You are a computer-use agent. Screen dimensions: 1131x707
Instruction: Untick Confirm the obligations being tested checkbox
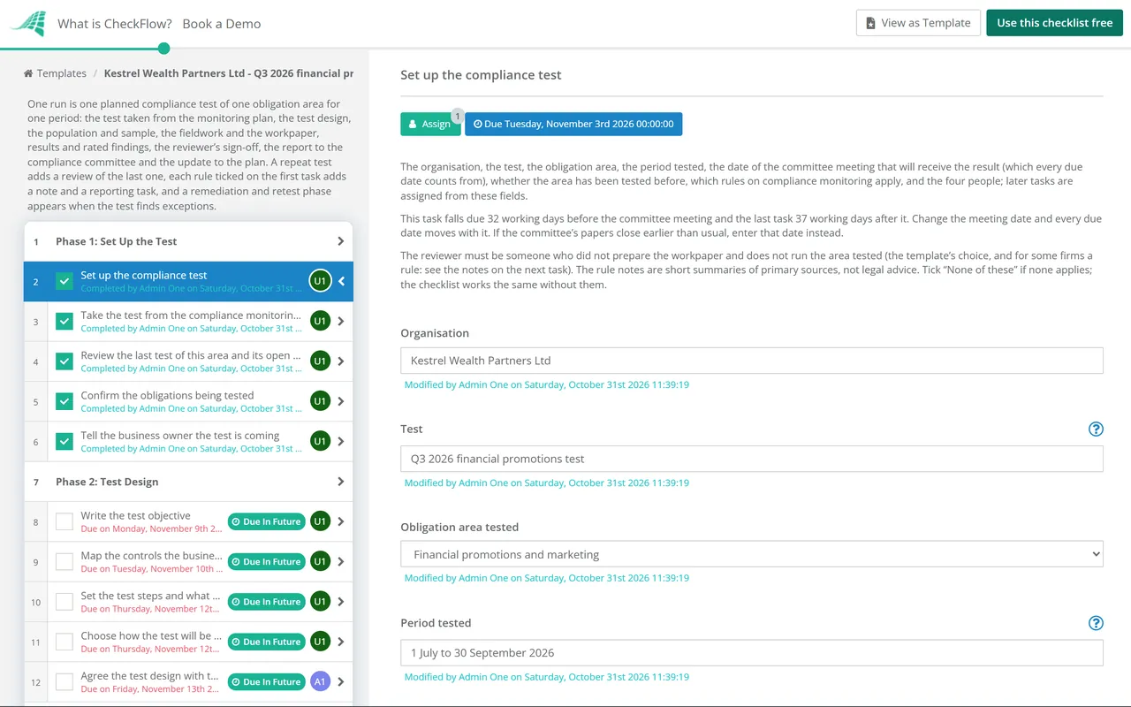65,401
